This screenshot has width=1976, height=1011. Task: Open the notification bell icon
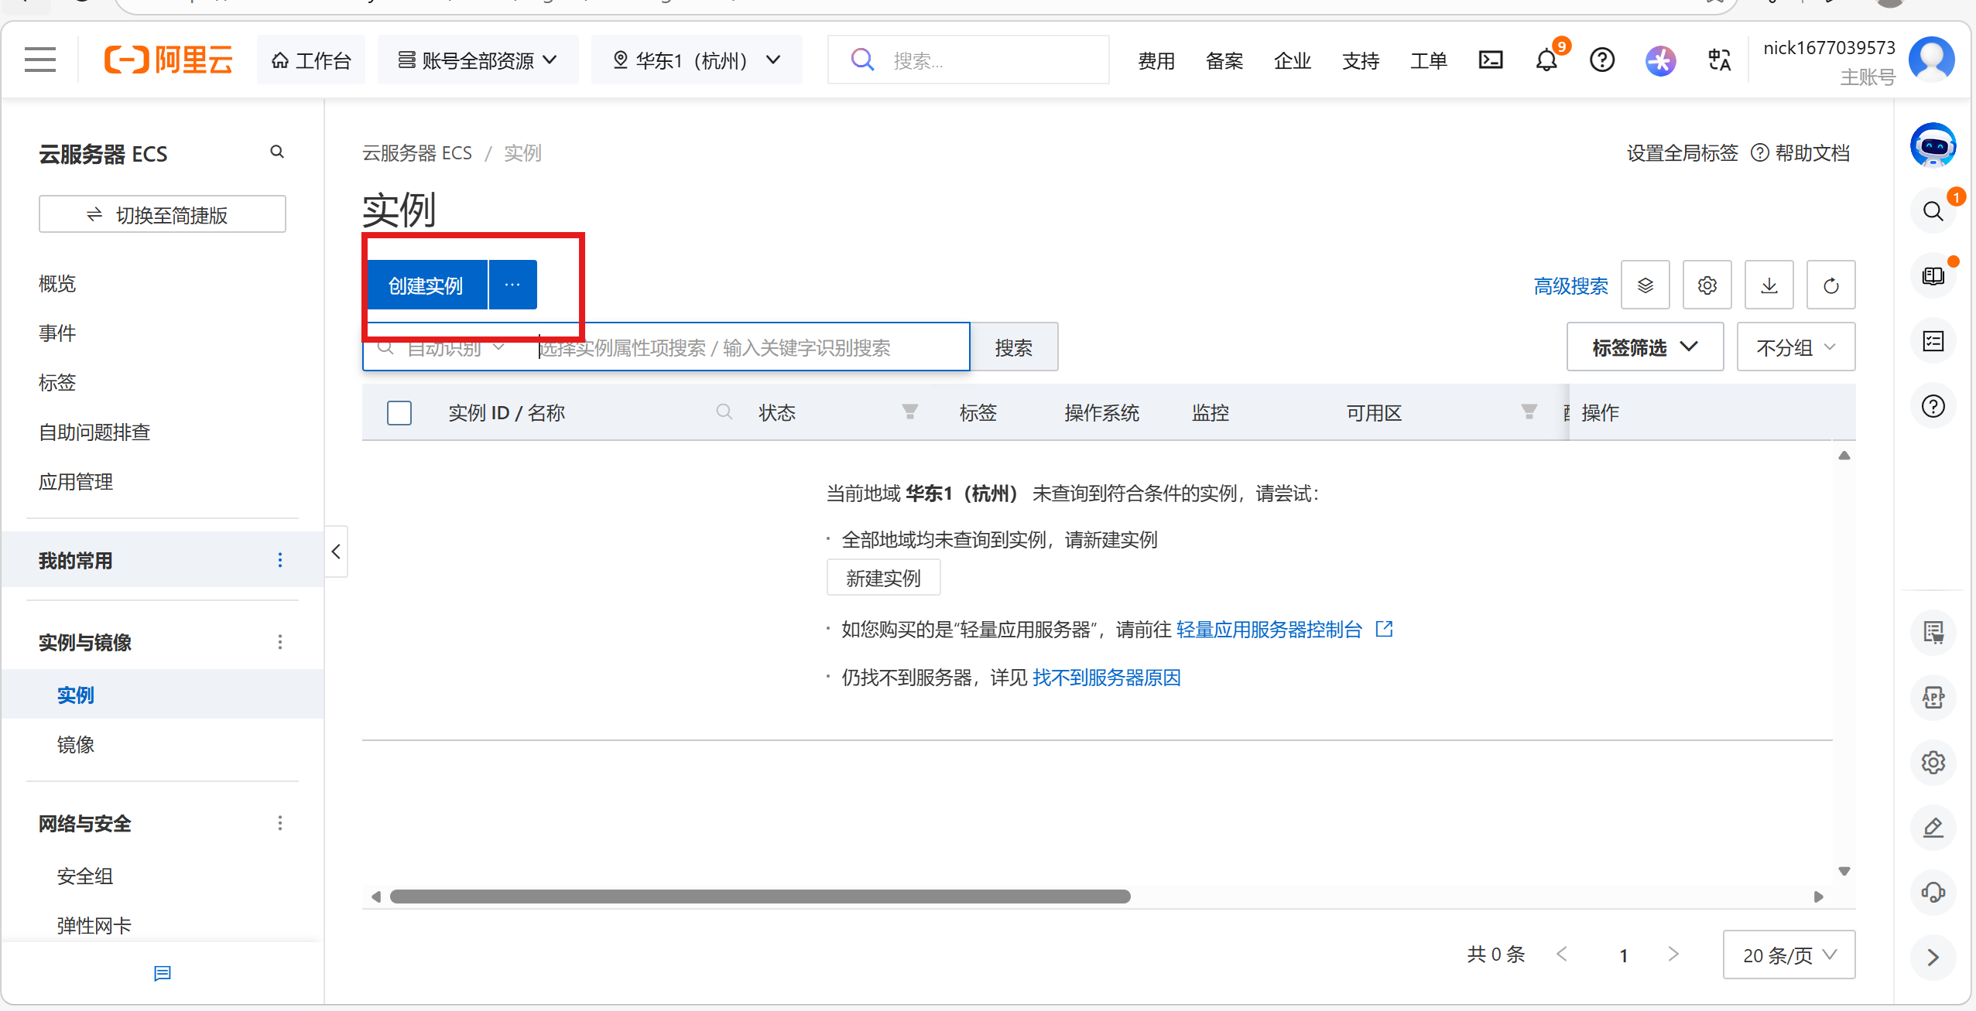[1546, 60]
